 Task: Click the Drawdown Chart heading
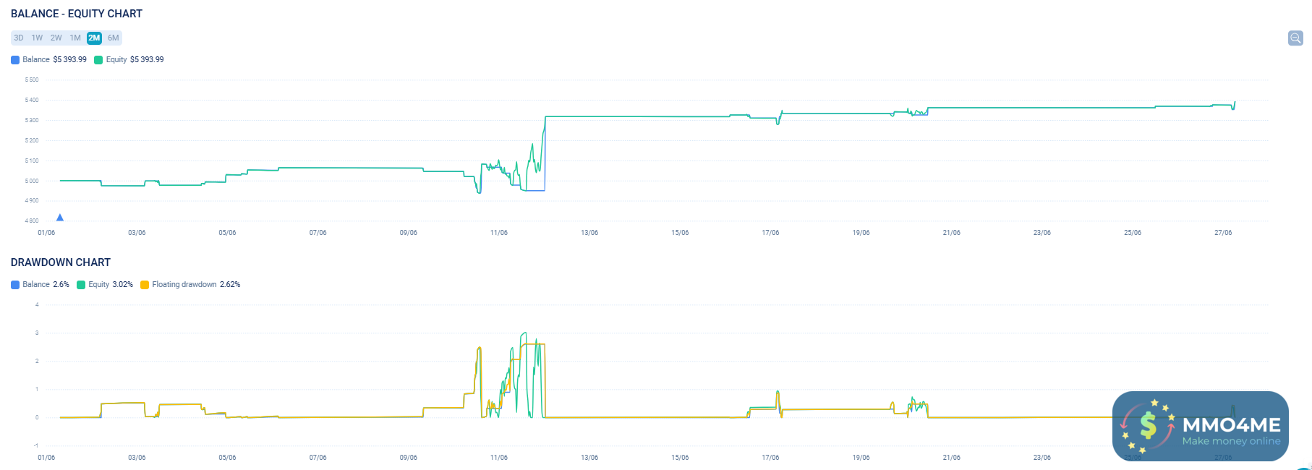pos(61,262)
